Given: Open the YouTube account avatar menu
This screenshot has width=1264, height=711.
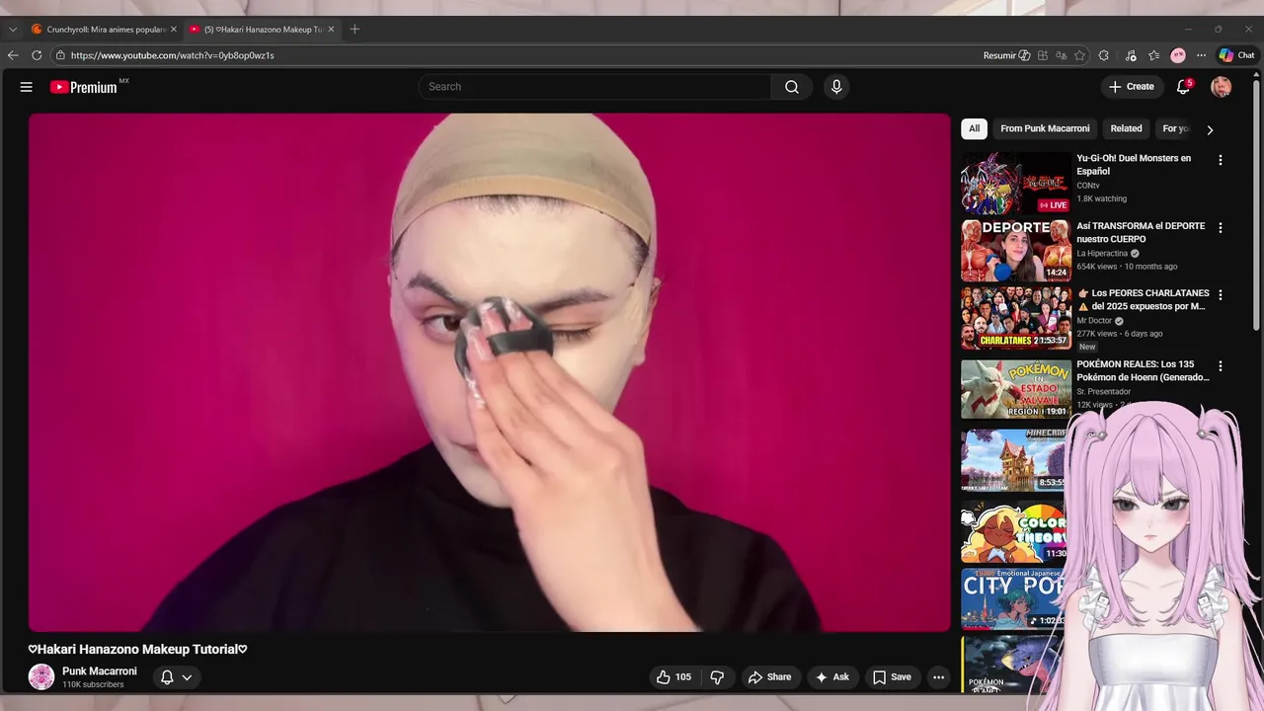Looking at the screenshot, I should [x=1222, y=87].
